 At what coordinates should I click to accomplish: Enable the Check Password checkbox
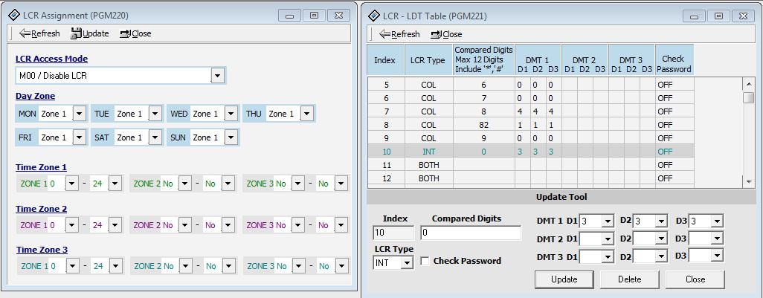[425, 261]
